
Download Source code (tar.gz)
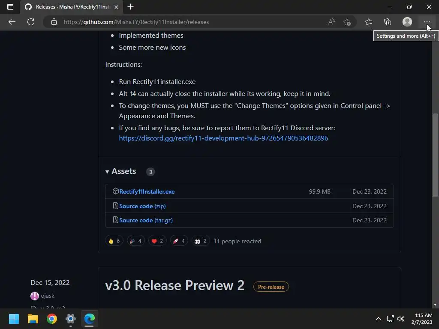pyautogui.click(x=146, y=221)
